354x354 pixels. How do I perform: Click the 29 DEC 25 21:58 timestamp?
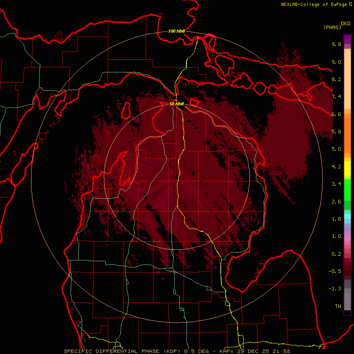tap(264, 351)
